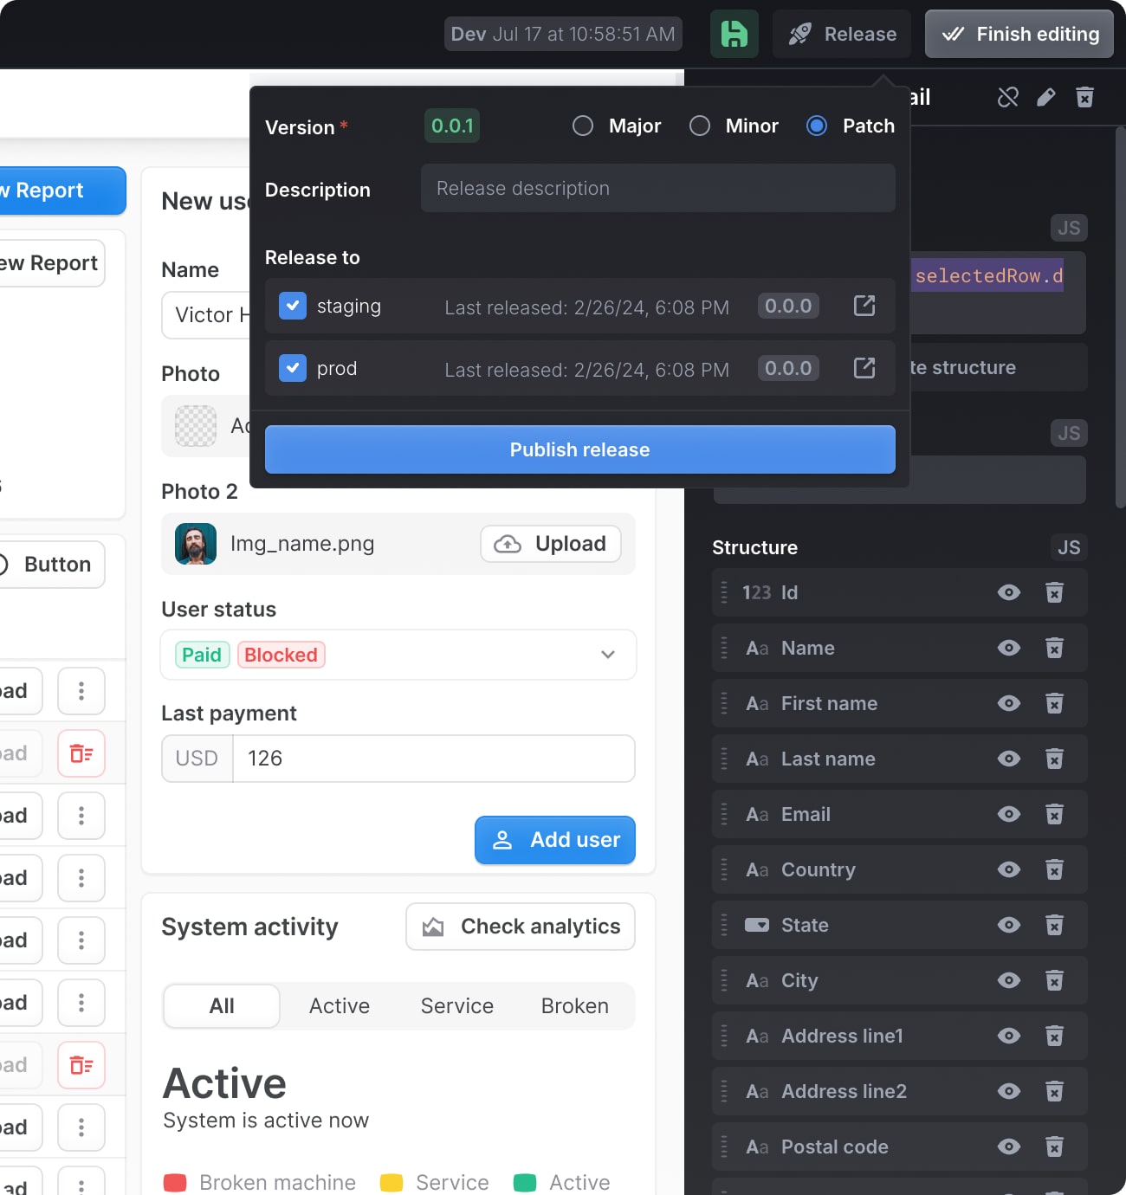Open the three-dot options menu in the left list

click(x=81, y=691)
